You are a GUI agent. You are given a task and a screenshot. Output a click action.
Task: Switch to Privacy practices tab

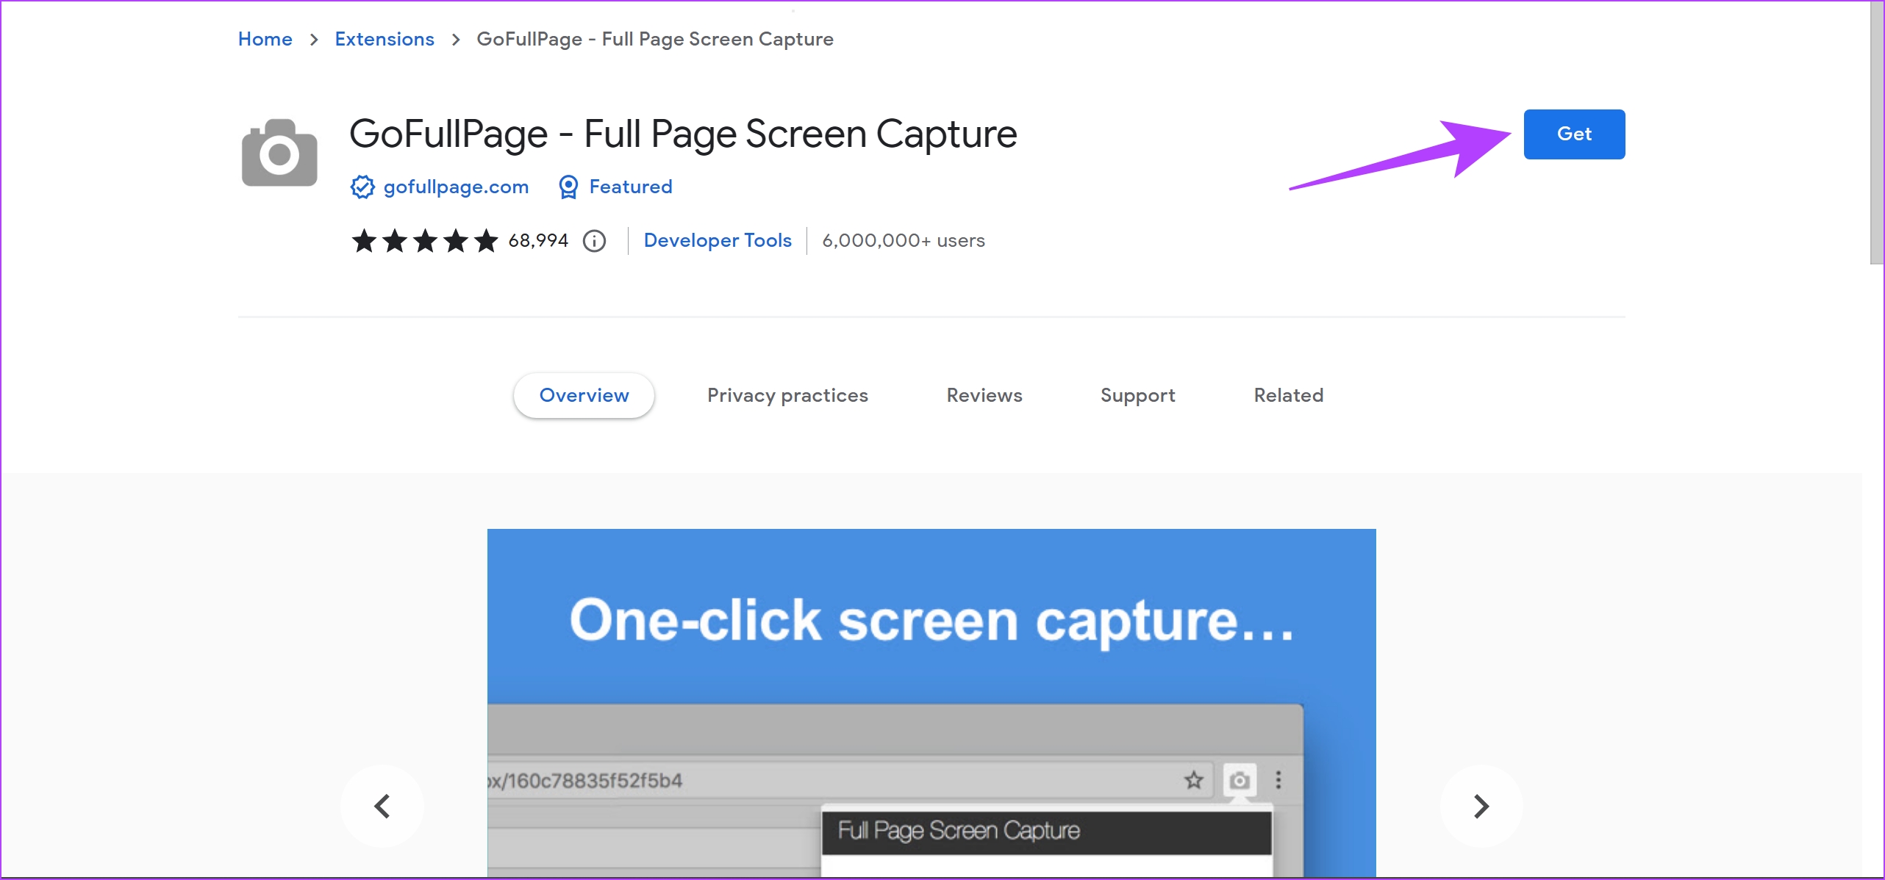787,395
